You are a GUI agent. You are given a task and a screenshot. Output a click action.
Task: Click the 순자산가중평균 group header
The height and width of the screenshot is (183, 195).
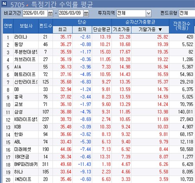pos(140,22)
